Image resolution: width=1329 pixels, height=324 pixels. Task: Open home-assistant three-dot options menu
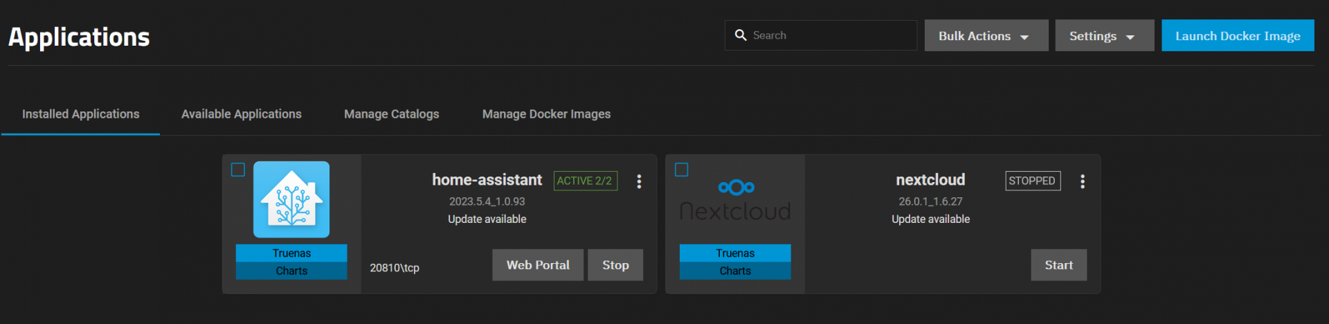639,181
